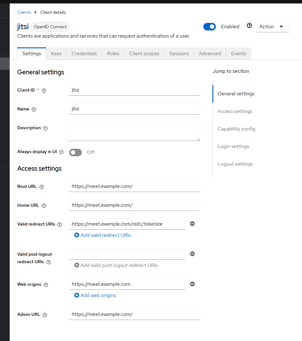Switch to the Settings tab
Screen dimensions: 302x341
pyautogui.click(x=32, y=54)
